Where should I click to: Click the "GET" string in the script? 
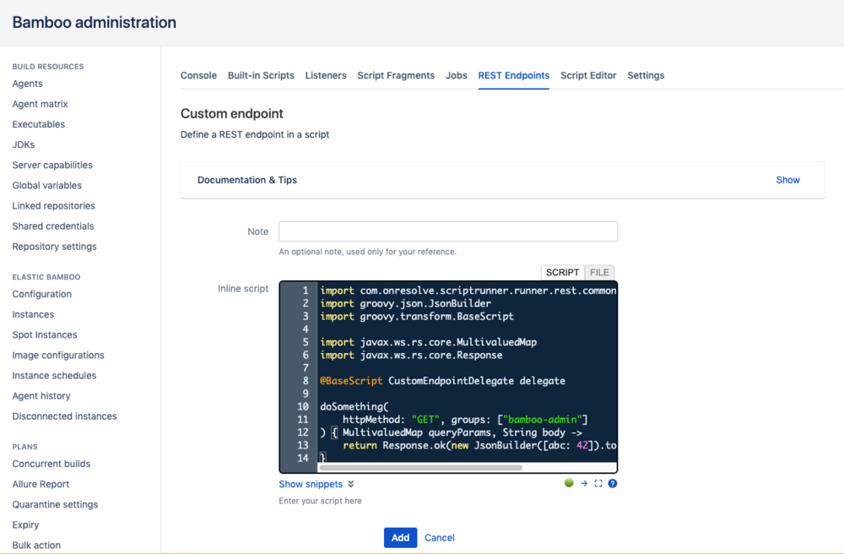(425, 420)
